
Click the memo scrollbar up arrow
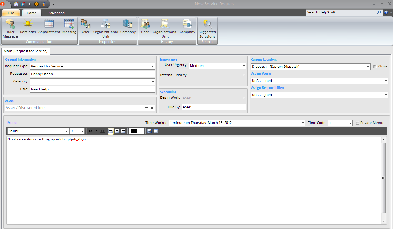(x=383, y=139)
